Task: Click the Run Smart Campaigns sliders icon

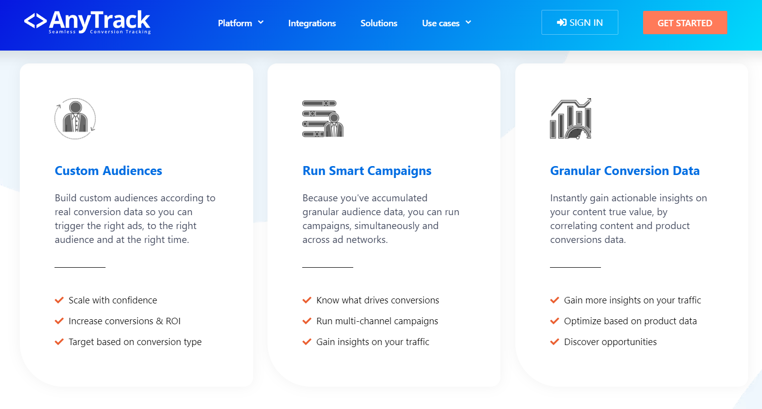Action: click(x=323, y=118)
